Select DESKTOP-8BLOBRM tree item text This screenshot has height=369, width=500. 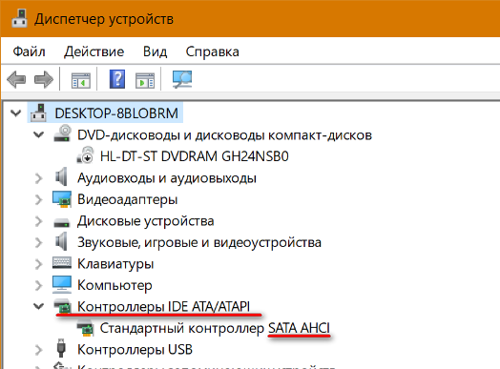(116, 113)
